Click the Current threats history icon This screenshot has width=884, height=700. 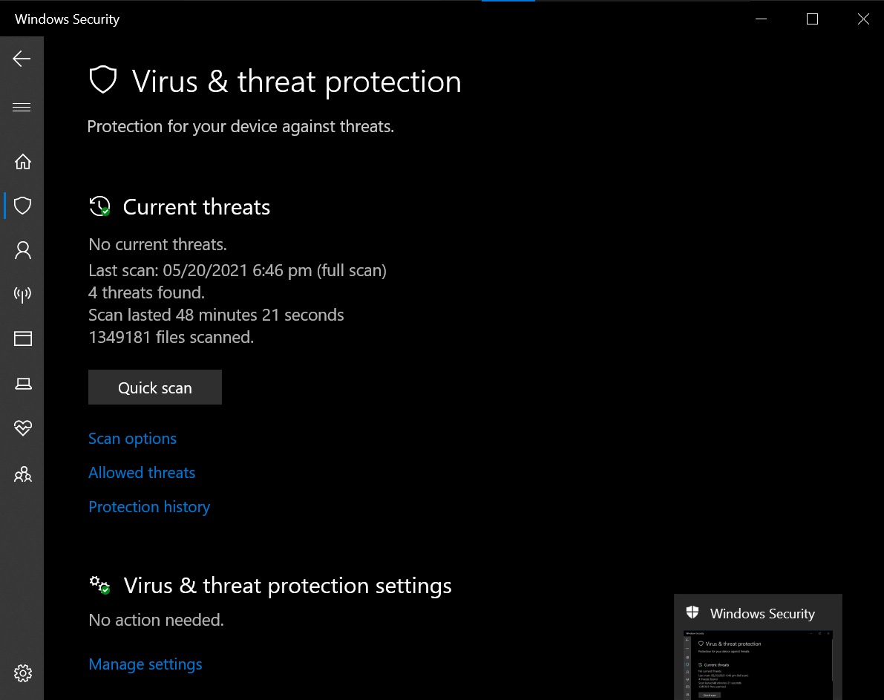[x=99, y=207]
